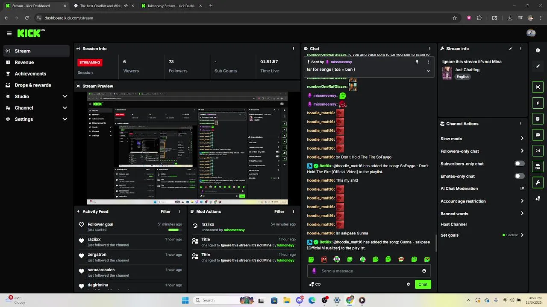Viewport: 547px width, 307px height.
Task: Click the chat panel scrollbar
Action: coord(436,243)
